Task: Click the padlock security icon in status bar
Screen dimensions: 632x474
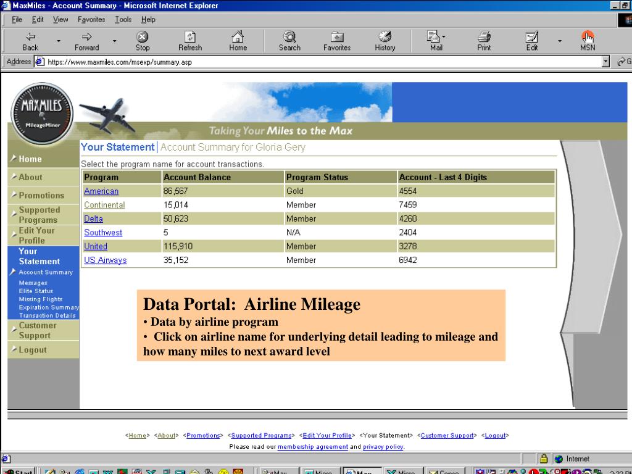Action: pyautogui.click(x=543, y=459)
